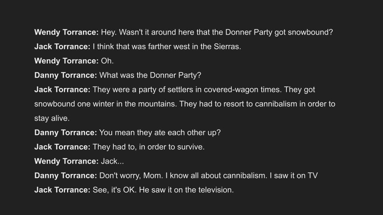This screenshot has width=383, height=215.
Task: Click the question 'What was the Donner Party?'
Action: [x=150, y=75]
